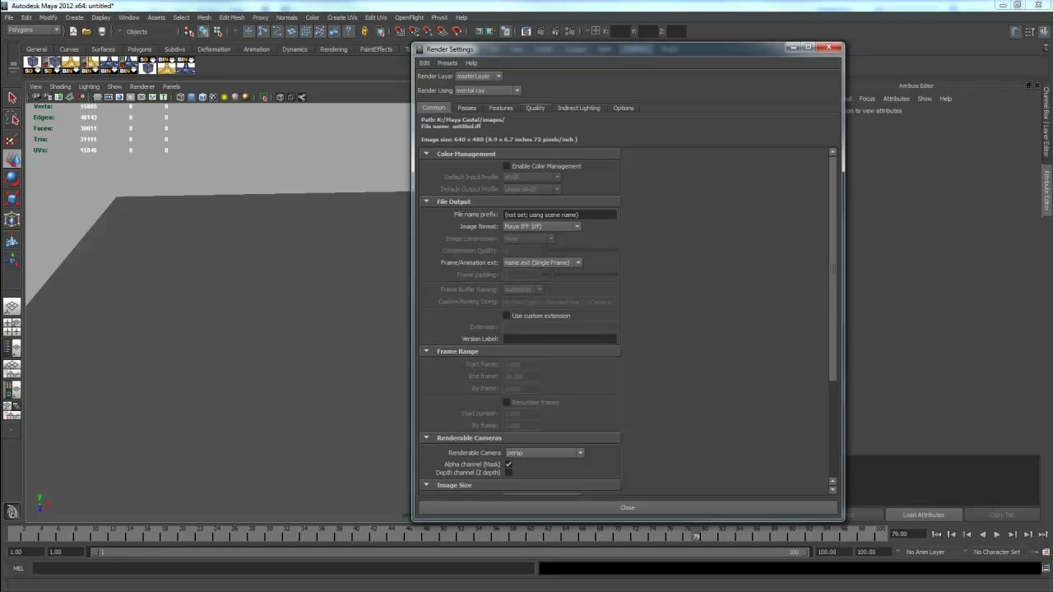Open Polygons menu set dropdown
1053x592 pixels.
coord(33,30)
